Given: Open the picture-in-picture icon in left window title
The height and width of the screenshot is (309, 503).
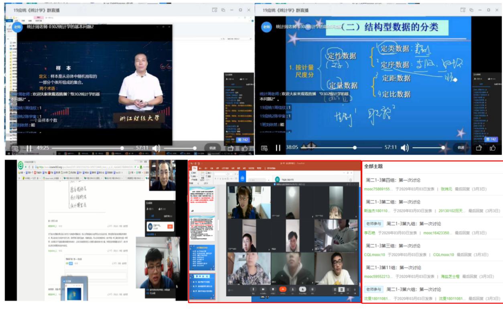Looking at the screenshot, I should point(215,10).
